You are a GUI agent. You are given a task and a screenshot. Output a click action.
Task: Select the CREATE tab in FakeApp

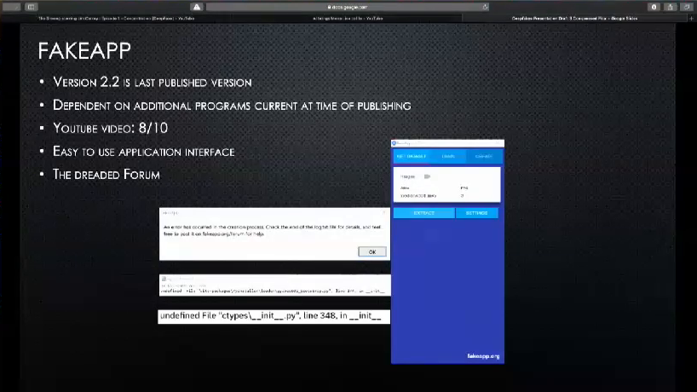point(484,157)
